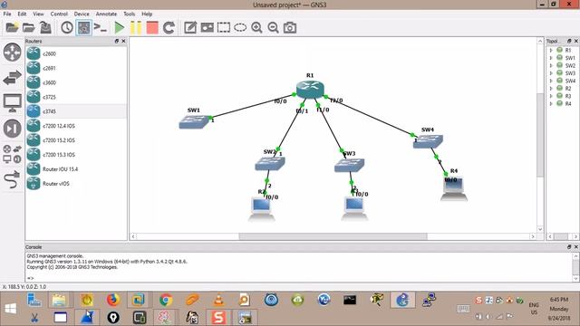This screenshot has width=580, height=326.
Task: Start all devices with green play icon
Action: [x=119, y=28]
